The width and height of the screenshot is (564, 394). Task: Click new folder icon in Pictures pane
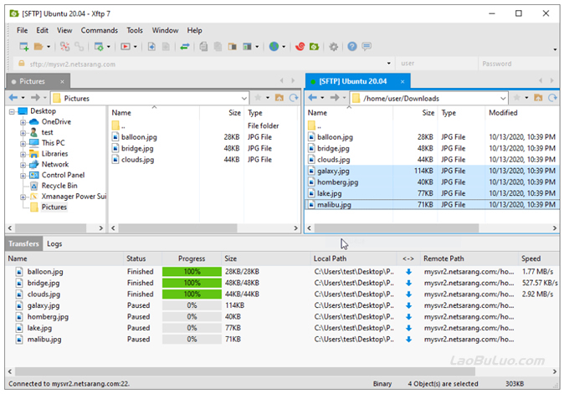pyautogui.click(x=279, y=98)
